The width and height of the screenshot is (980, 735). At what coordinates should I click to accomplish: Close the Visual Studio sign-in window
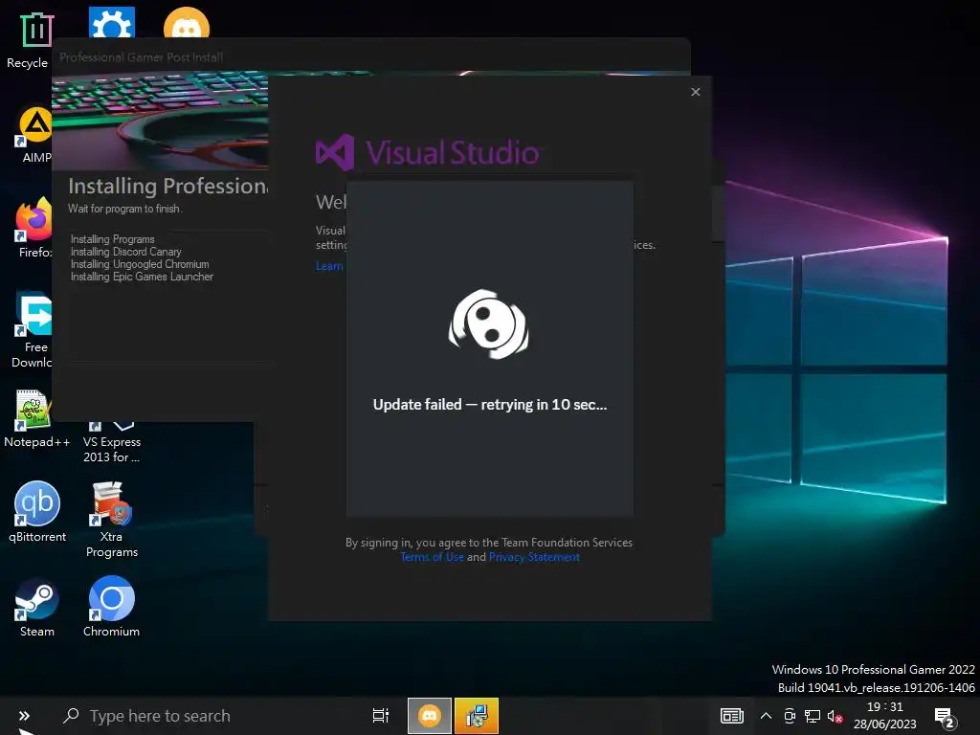click(x=696, y=92)
